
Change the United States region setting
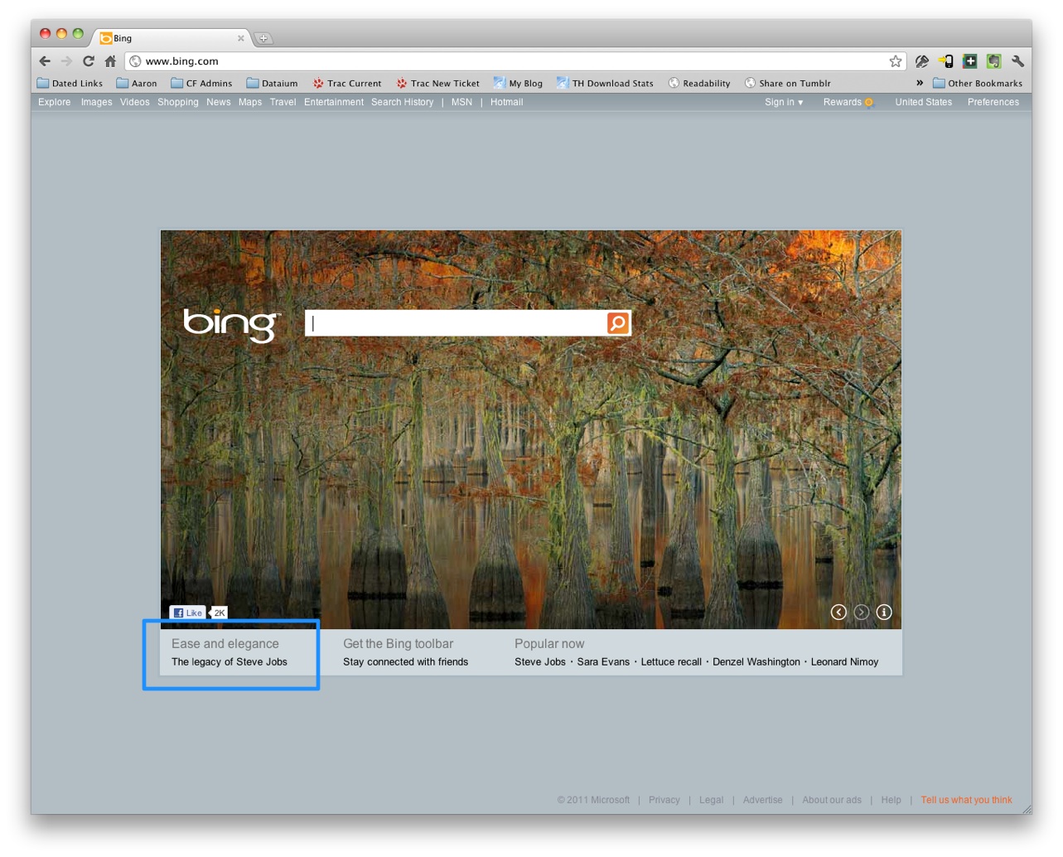pos(924,102)
